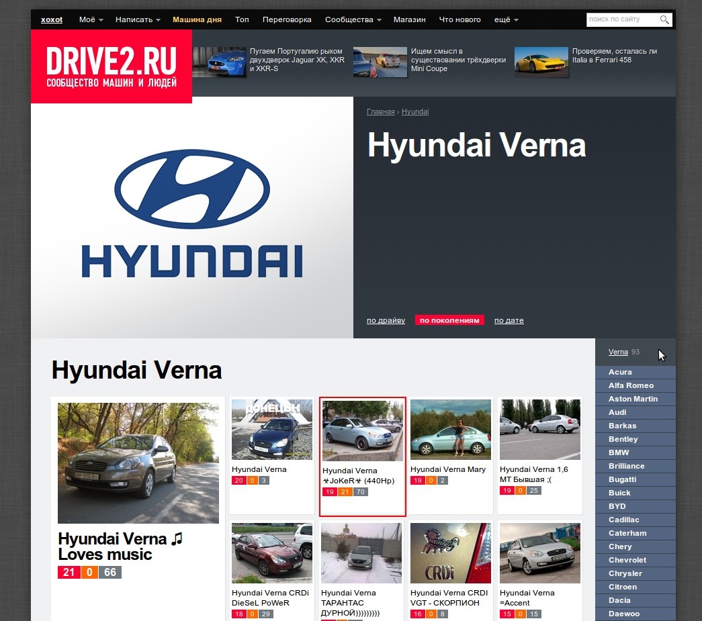702x621 pixels.
Task: Read the Mini Coupe article link
Action: 458,60
